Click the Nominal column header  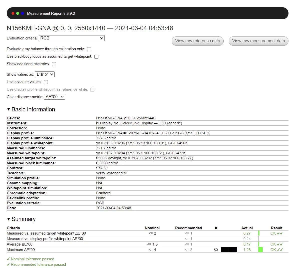tap(152, 228)
